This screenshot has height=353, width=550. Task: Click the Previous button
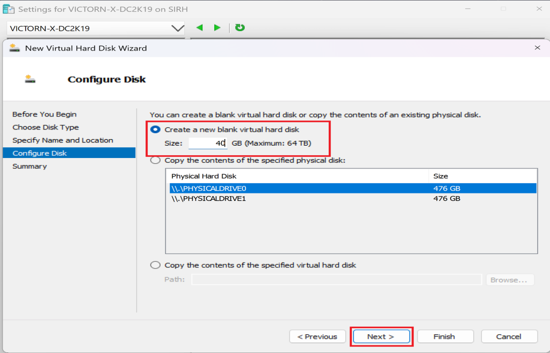pyautogui.click(x=317, y=336)
